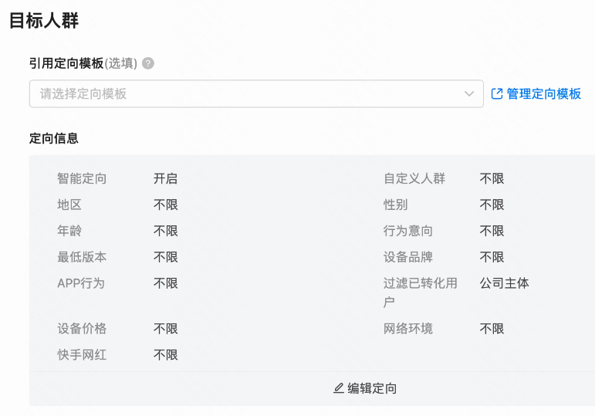Click the 智能定向 label

pyautogui.click(x=82, y=178)
